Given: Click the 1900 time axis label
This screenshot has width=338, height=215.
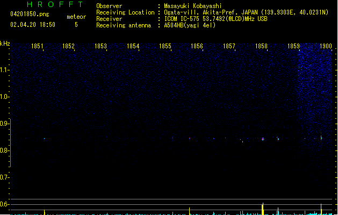Looking at the screenshot, I should click(x=326, y=46).
